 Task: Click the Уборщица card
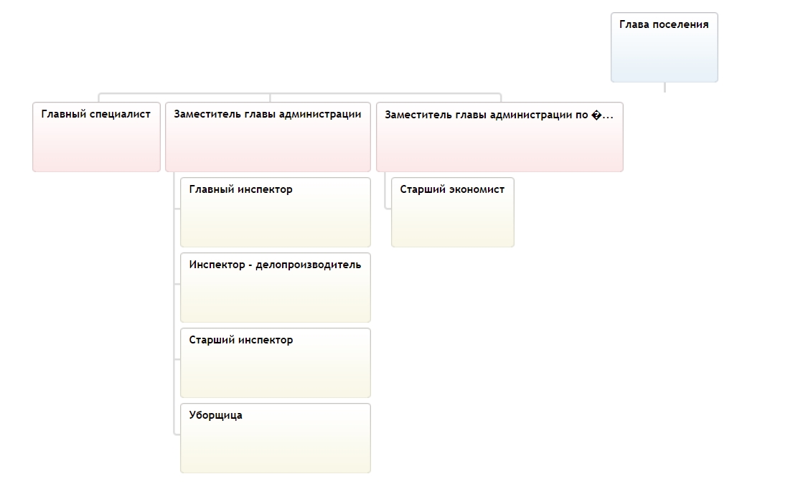[276, 438]
